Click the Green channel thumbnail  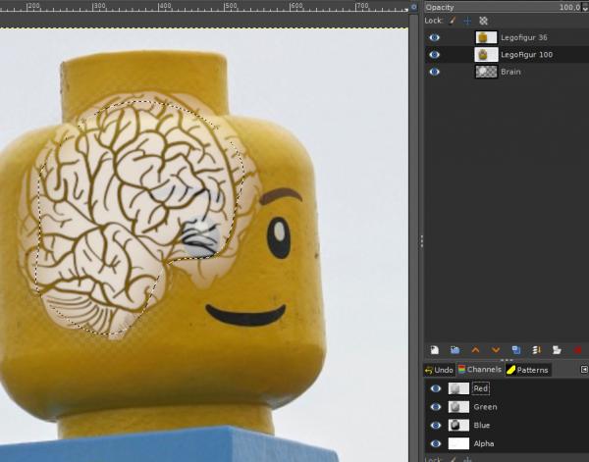click(458, 407)
